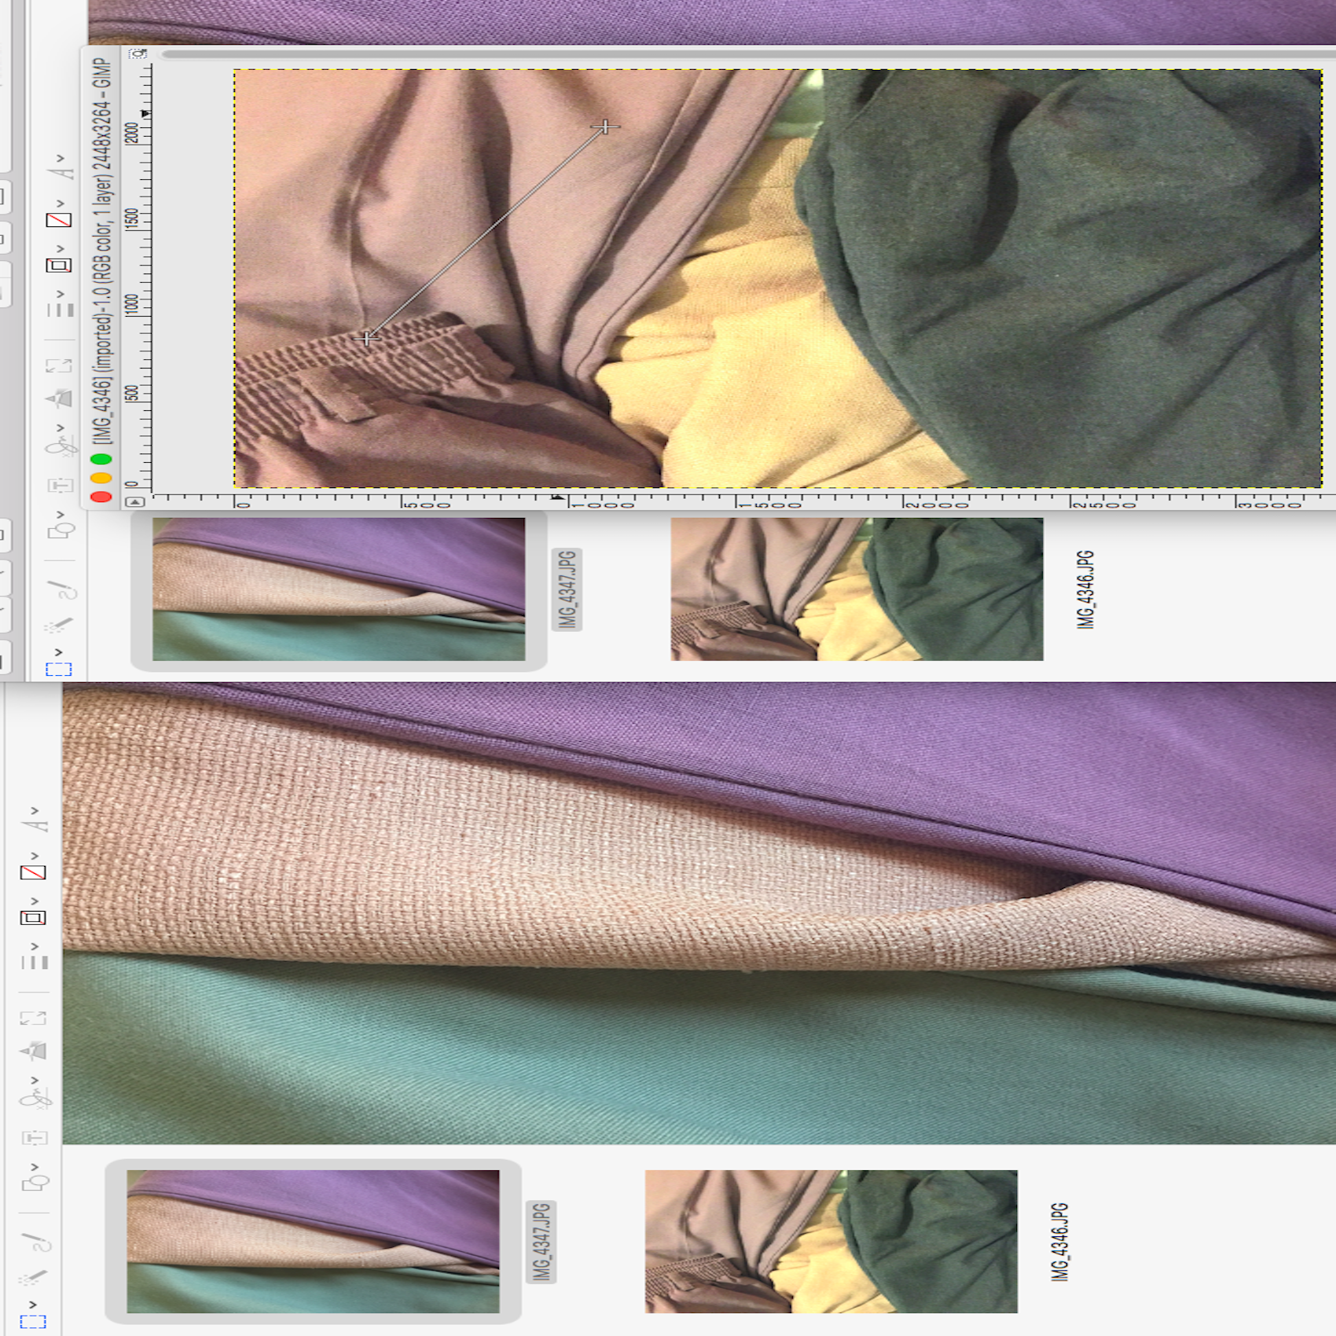Open Fill Color swatch in the lower markup toolbar

tap(33, 872)
